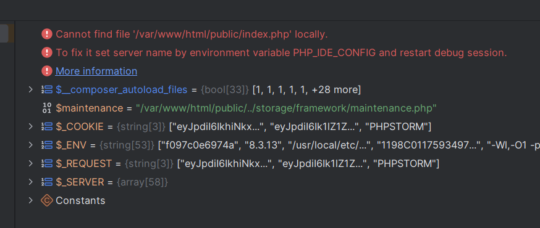Expand the $_COOKIE variable

(x=31, y=127)
